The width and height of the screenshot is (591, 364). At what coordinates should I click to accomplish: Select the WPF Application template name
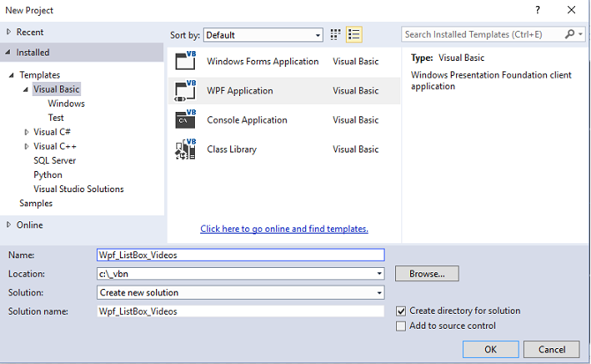pyautogui.click(x=240, y=91)
